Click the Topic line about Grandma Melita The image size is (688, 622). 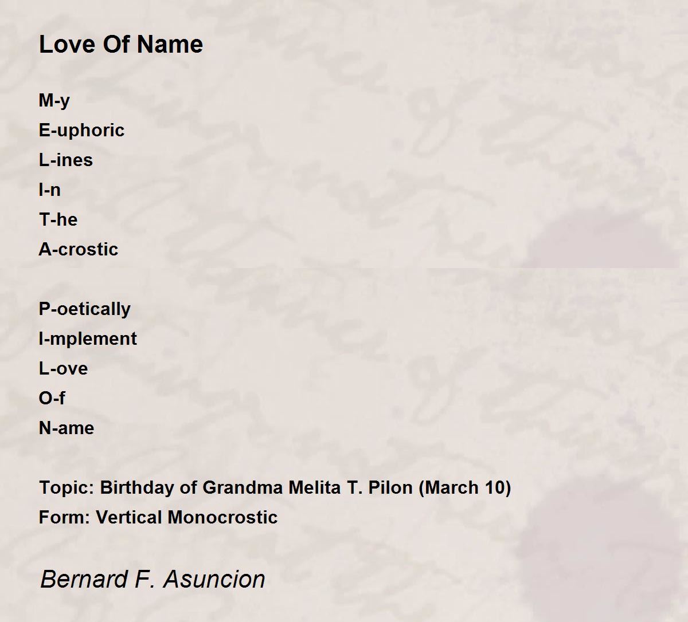(x=275, y=488)
